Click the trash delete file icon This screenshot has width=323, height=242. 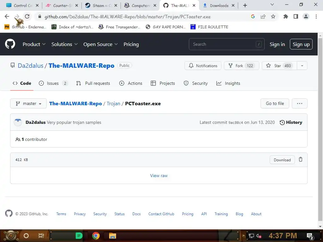click(x=301, y=159)
